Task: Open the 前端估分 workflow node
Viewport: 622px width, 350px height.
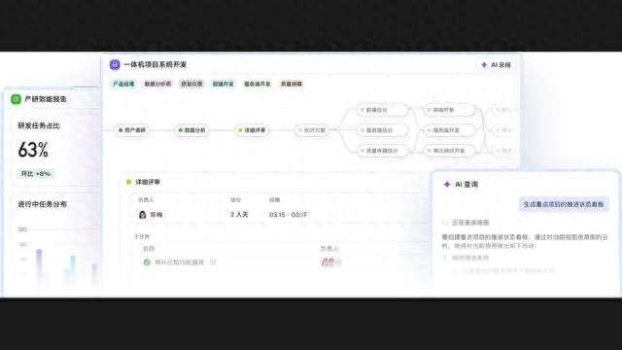Action: pyautogui.click(x=382, y=110)
